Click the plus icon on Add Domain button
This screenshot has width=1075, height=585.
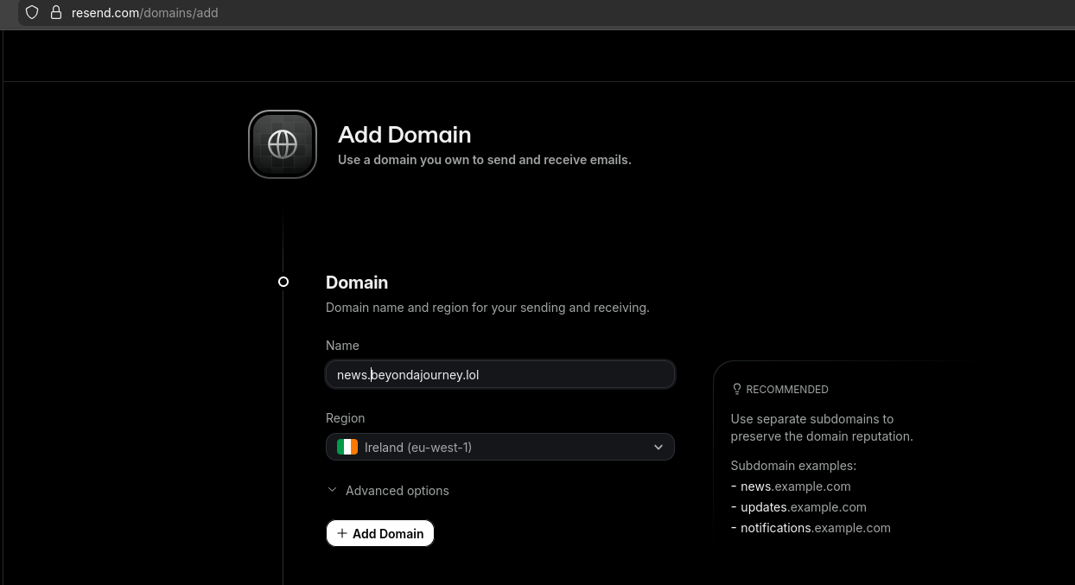342,533
